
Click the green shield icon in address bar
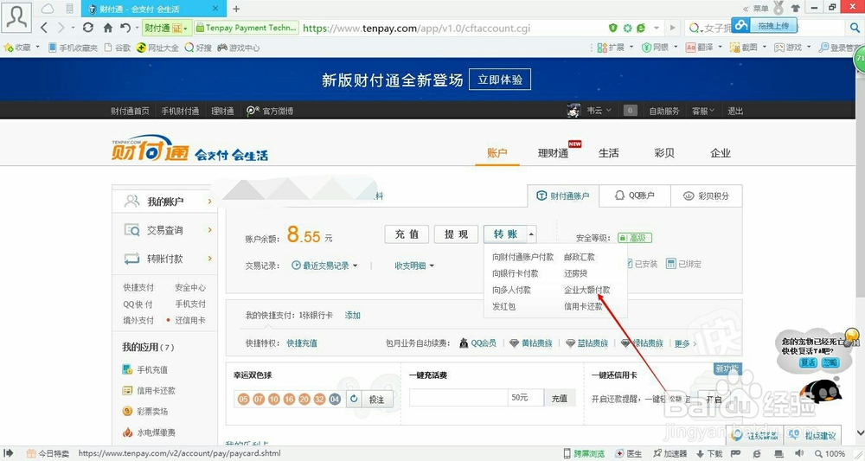(613, 28)
